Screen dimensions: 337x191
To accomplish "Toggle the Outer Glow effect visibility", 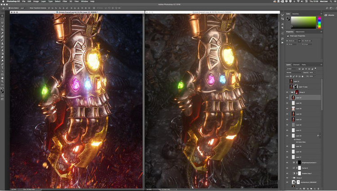I will click(x=297, y=142).
